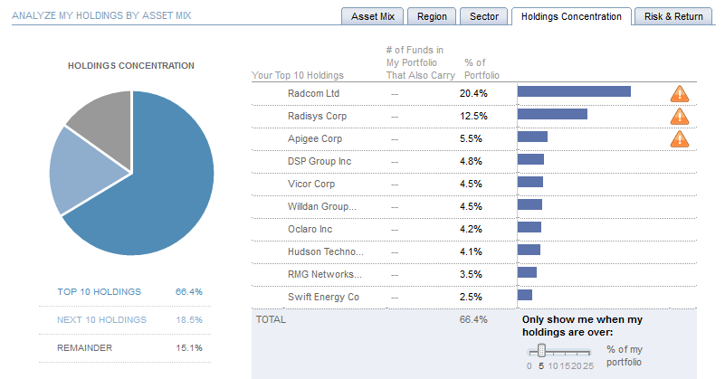Open the Risk & Return tab
The height and width of the screenshot is (379, 725).
[674, 16]
